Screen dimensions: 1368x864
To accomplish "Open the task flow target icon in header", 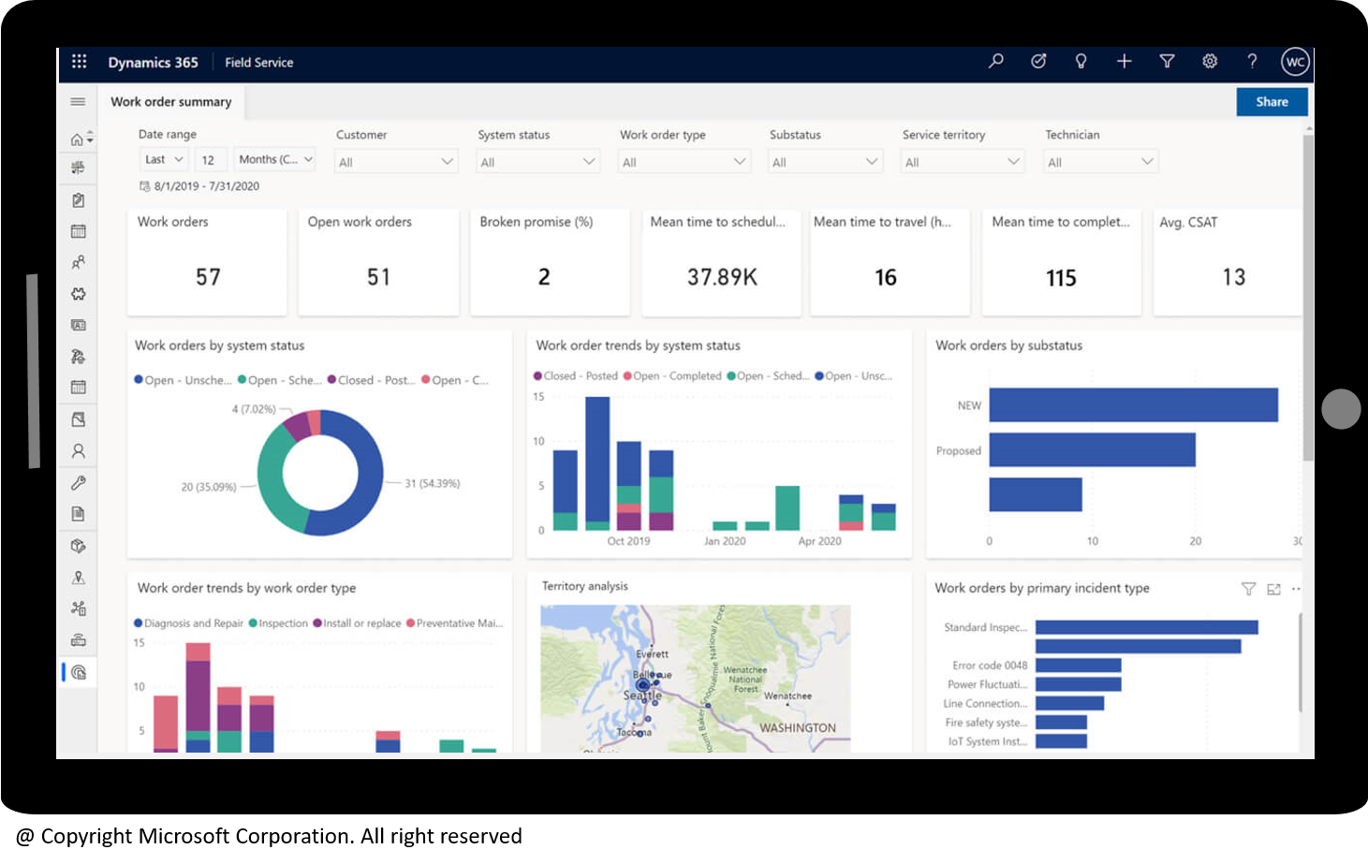I will (1038, 61).
